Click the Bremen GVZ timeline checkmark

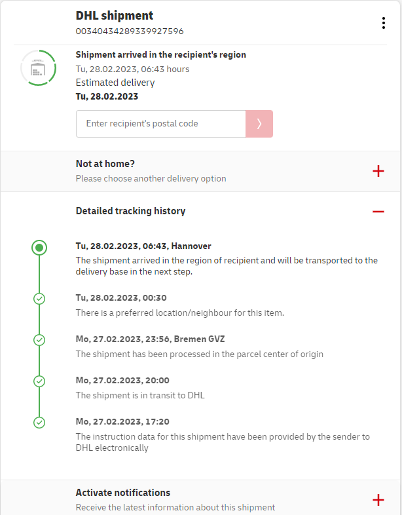pos(39,340)
